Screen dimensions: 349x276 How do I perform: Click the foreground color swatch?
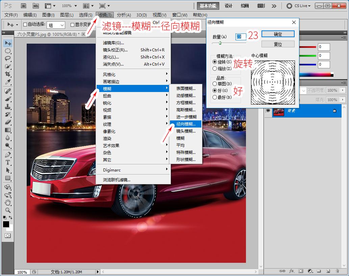click(6, 224)
